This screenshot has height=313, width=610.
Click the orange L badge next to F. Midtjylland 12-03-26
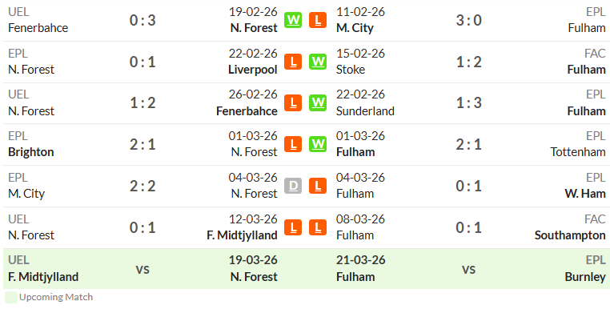click(293, 227)
